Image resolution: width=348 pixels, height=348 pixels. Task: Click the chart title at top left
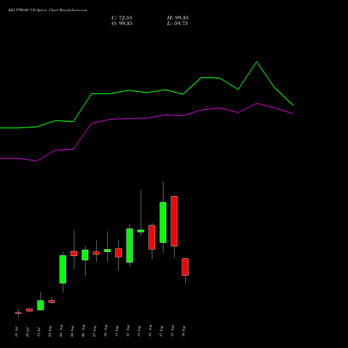(x=47, y=10)
